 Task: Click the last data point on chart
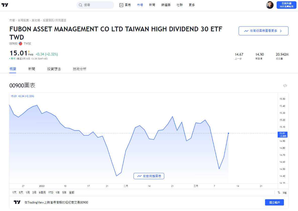tap(228, 133)
